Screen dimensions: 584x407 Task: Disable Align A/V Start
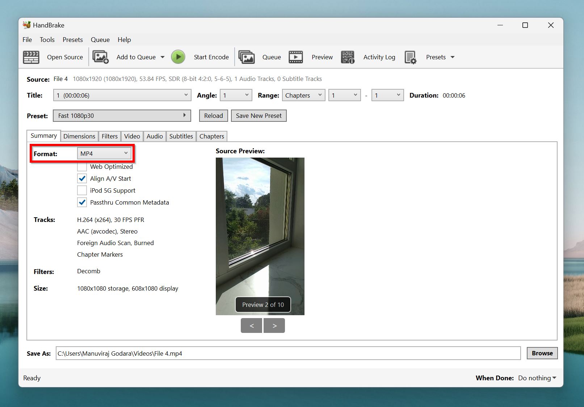[x=82, y=178]
